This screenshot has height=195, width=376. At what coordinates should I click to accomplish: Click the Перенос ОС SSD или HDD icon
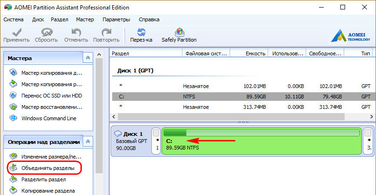(13, 95)
